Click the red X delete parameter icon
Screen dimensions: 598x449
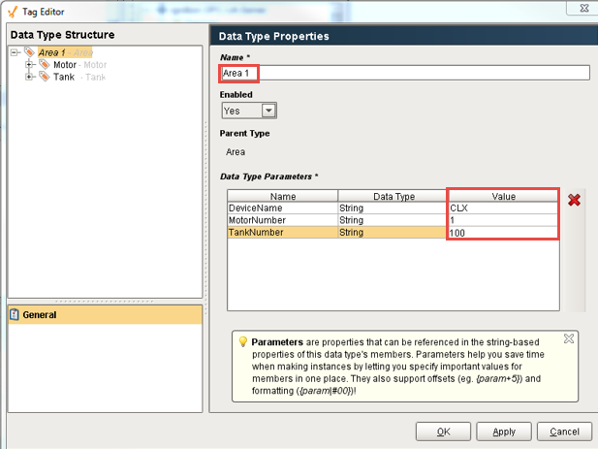(574, 201)
